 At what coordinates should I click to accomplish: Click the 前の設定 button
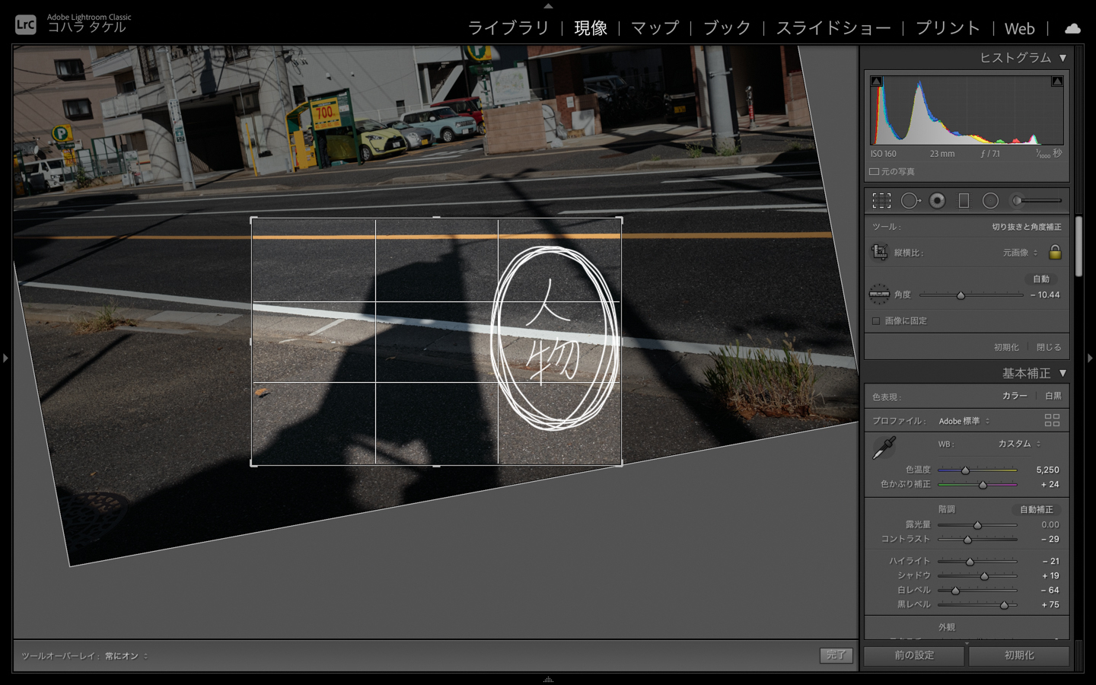(914, 655)
